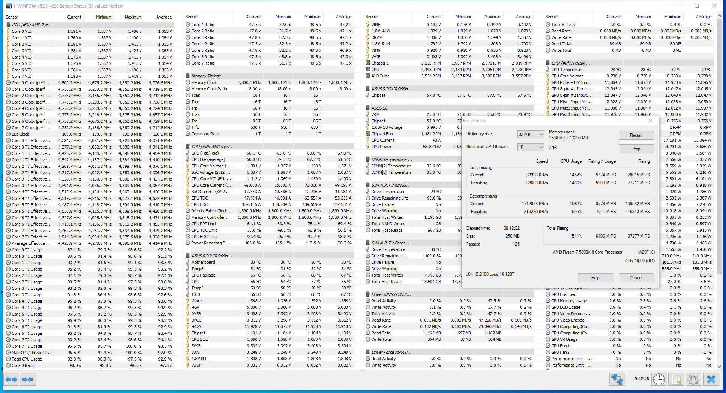Viewport: 726px width, 393px height.
Task: Click the expand sensor layout arrows button
Action: coord(12,379)
